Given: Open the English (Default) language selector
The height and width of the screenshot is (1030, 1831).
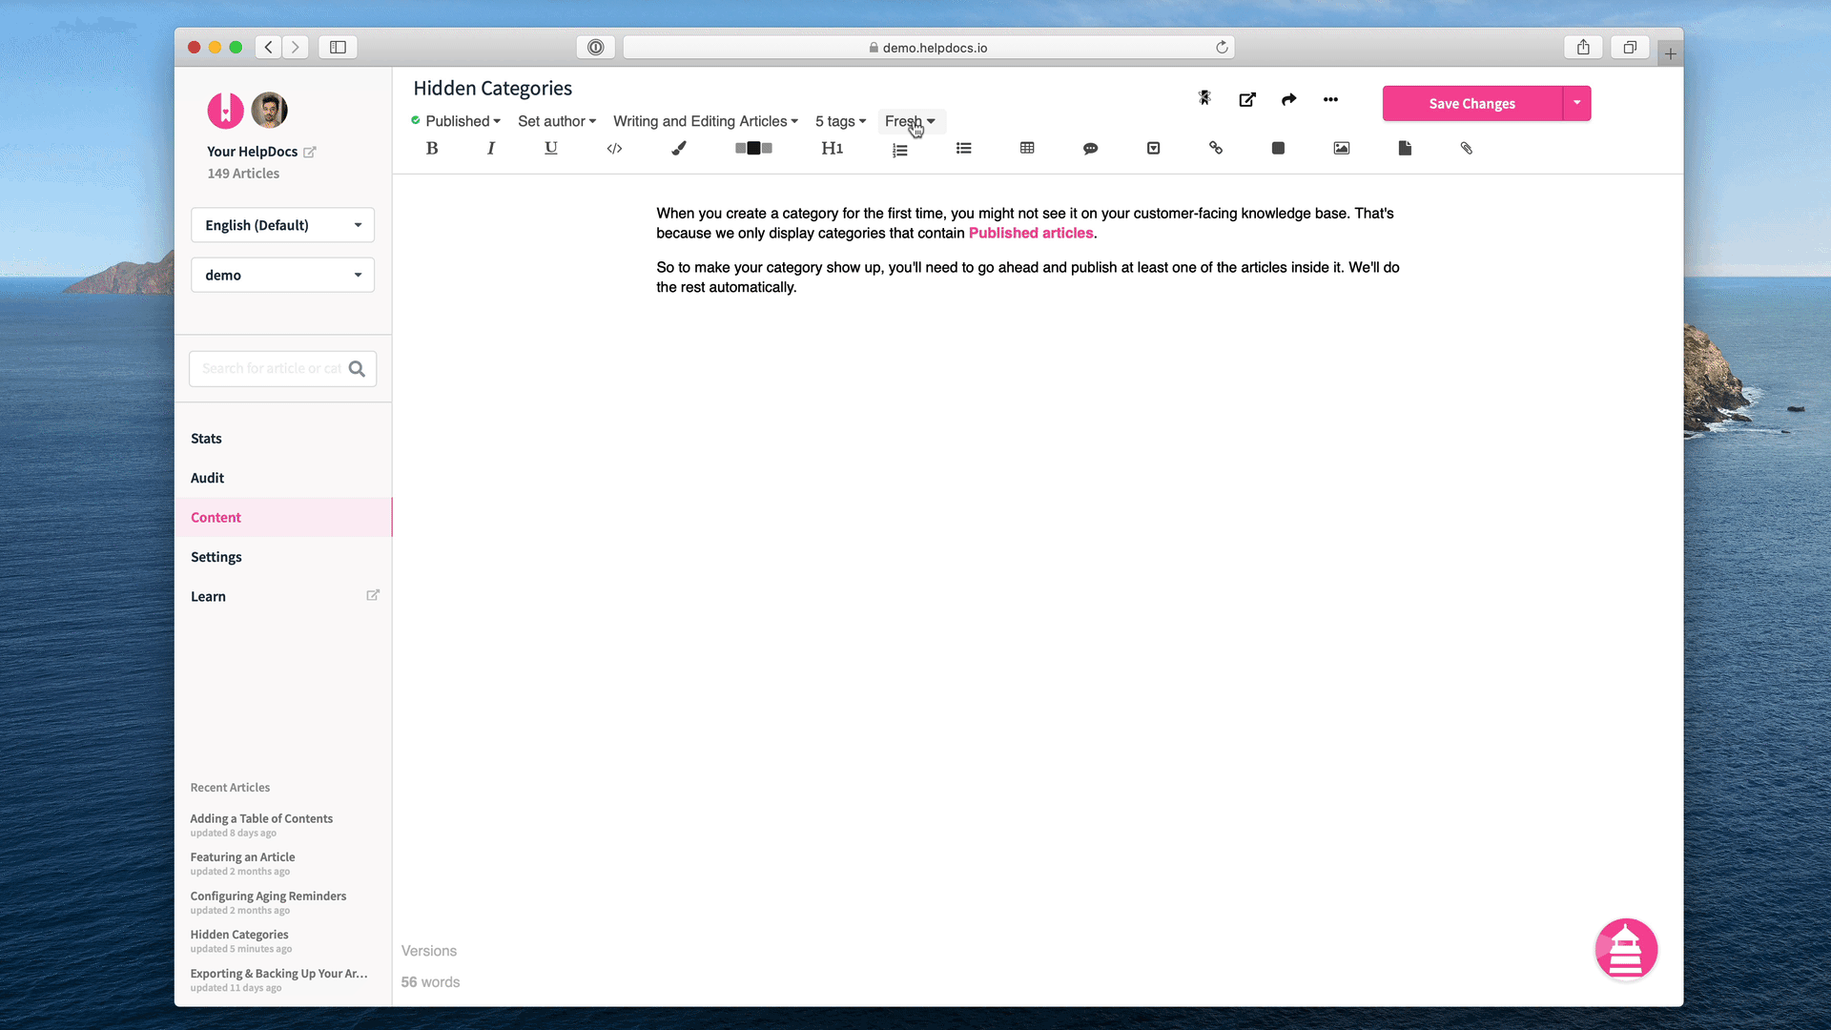Looking at the screenshot, I should click(283, 225).
